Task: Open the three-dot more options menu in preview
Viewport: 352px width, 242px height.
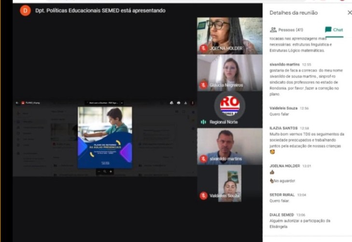Action: 192,103
